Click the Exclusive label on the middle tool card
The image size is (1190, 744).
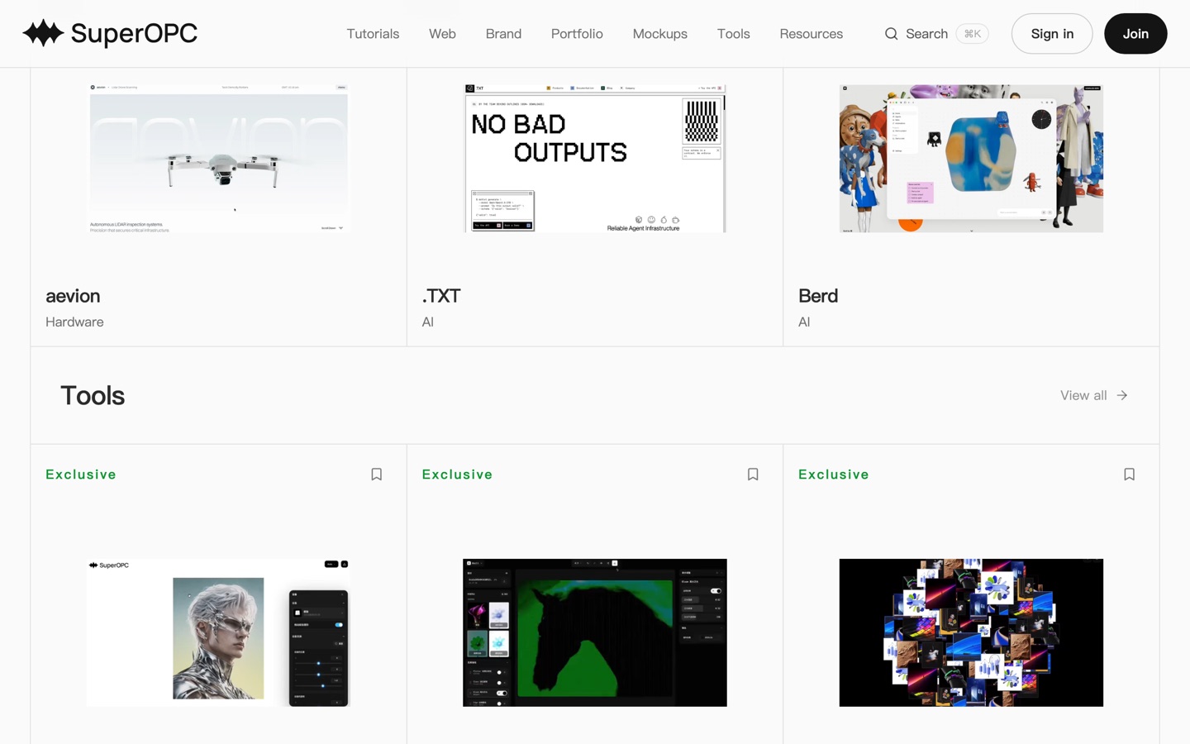tap(457, 475)
